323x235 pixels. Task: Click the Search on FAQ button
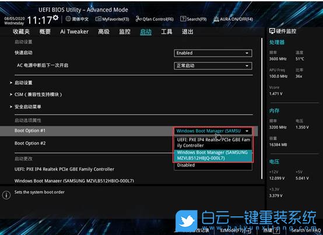(306, 230)
